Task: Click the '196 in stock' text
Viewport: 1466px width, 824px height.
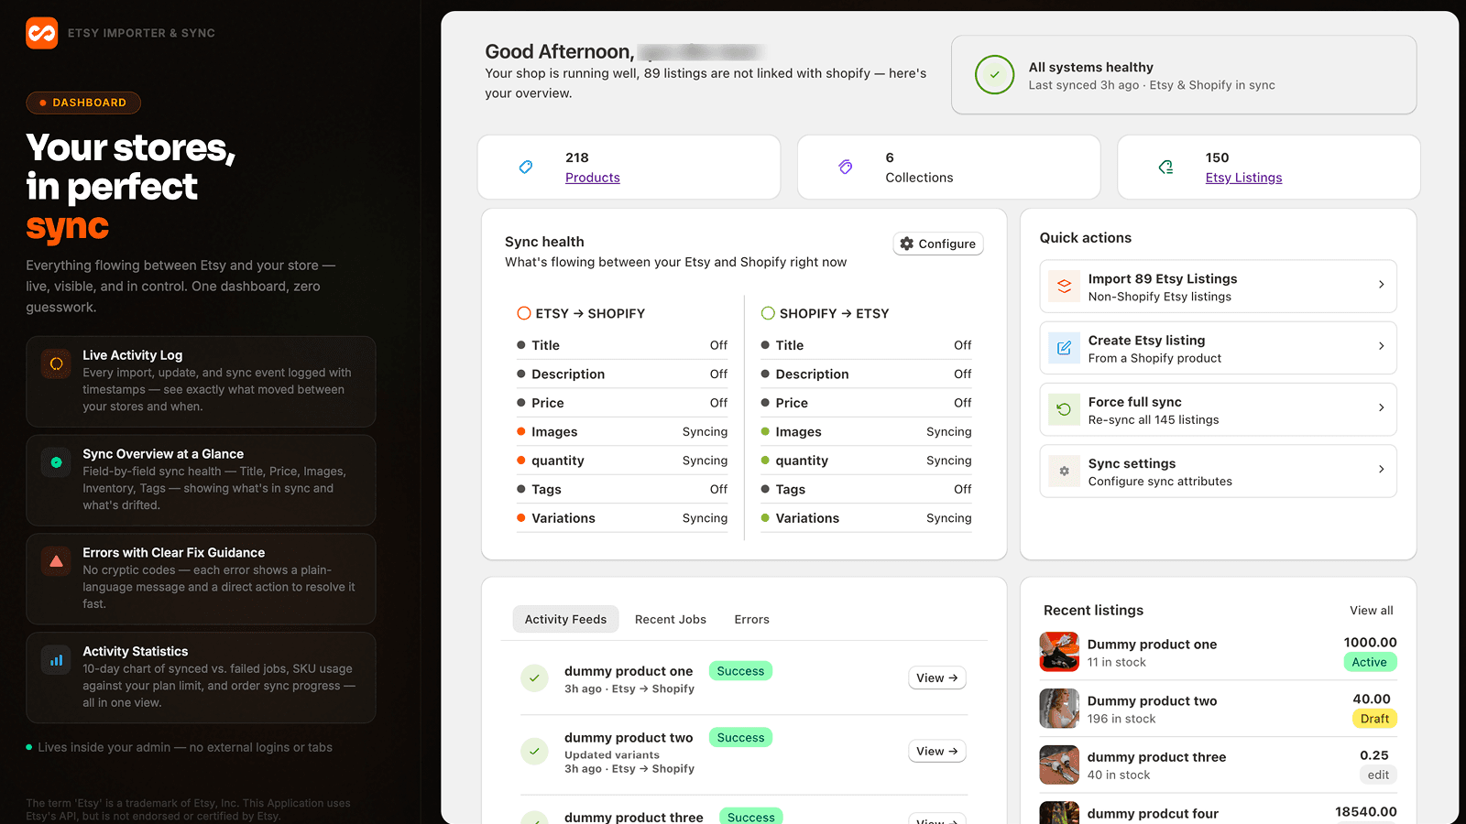Action: (1121, 719)
